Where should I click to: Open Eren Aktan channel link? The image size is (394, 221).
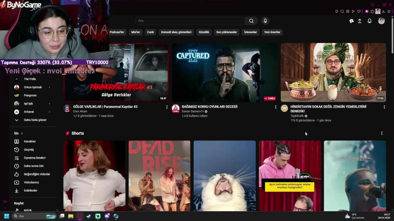click(x=80, y=111)
